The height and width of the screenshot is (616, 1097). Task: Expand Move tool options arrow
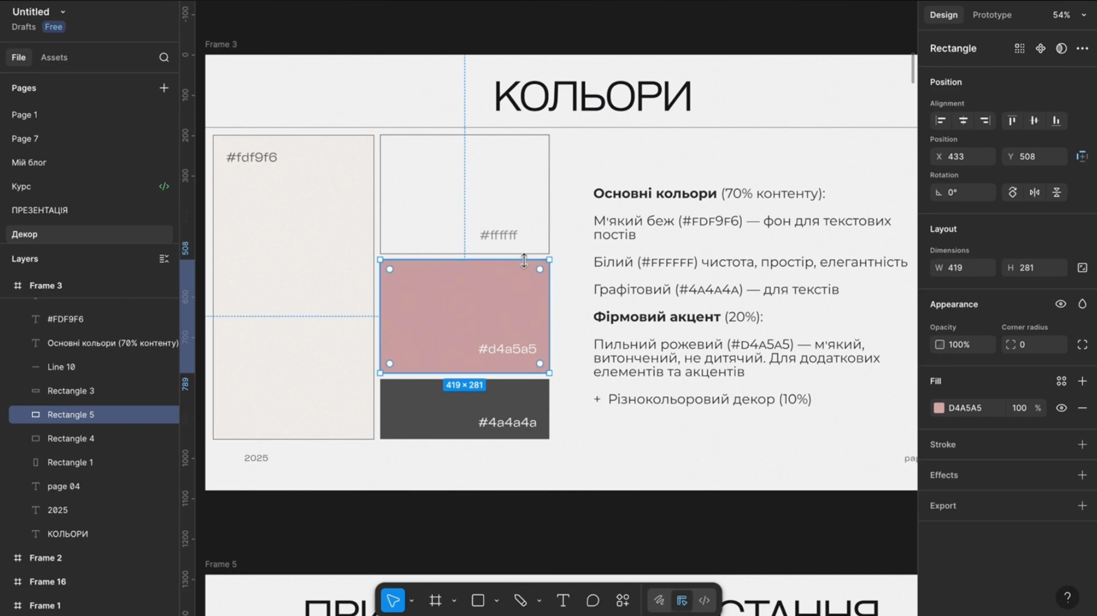point(411,601)
